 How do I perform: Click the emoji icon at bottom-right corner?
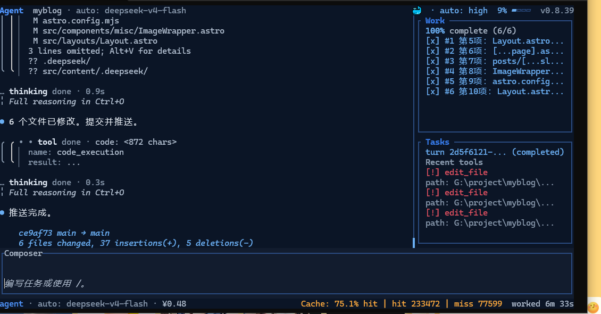pyautogui.click(x=593, y=307)
